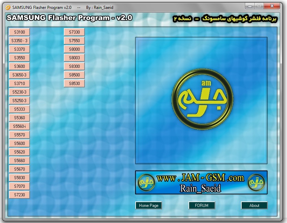Viewport: 287px width, 223px height.
Task: Select model S3600
Action: coord(20,66)
